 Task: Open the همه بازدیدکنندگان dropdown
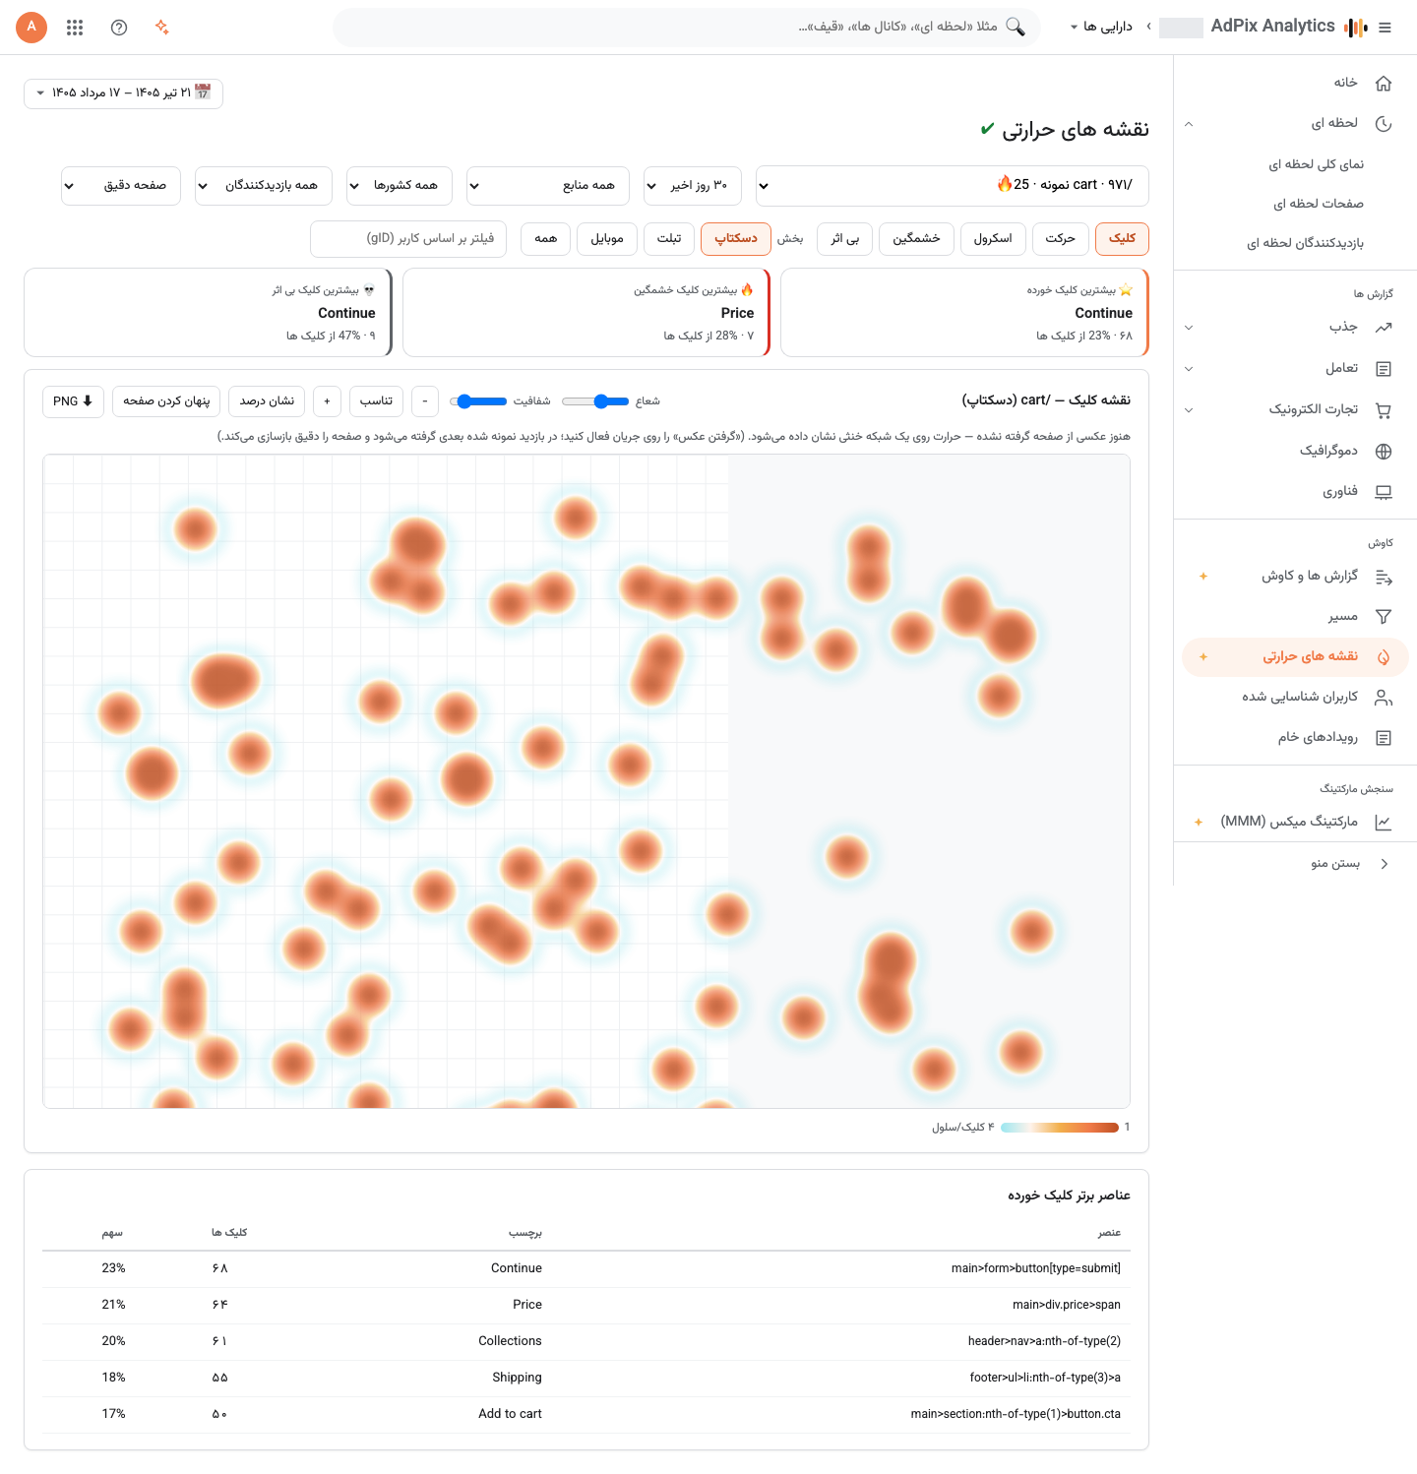tap(264, 186)
